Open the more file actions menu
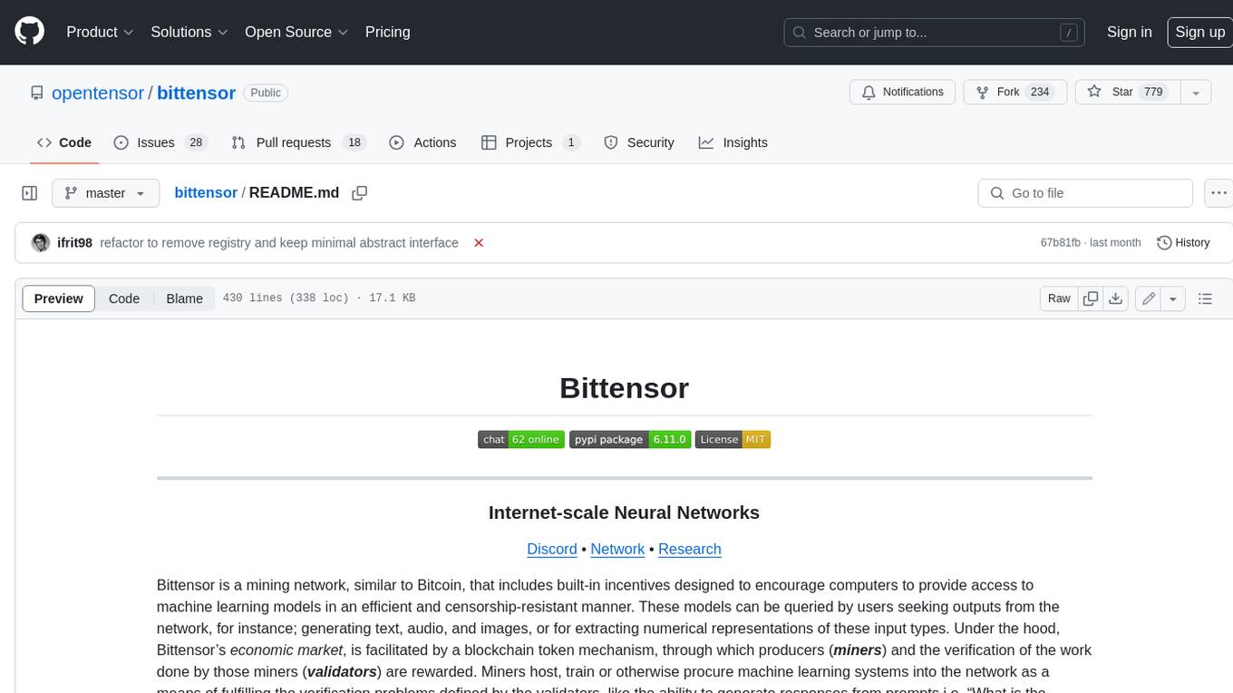 pyautogui.click(x=1218, y=193)
